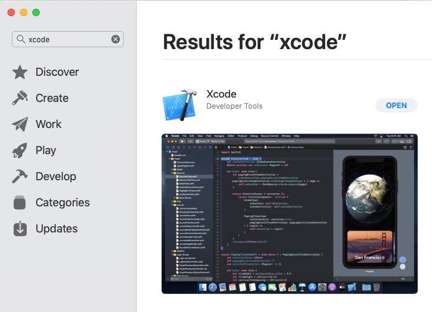Click the Work paper plane icon

(x=20, y=124)
